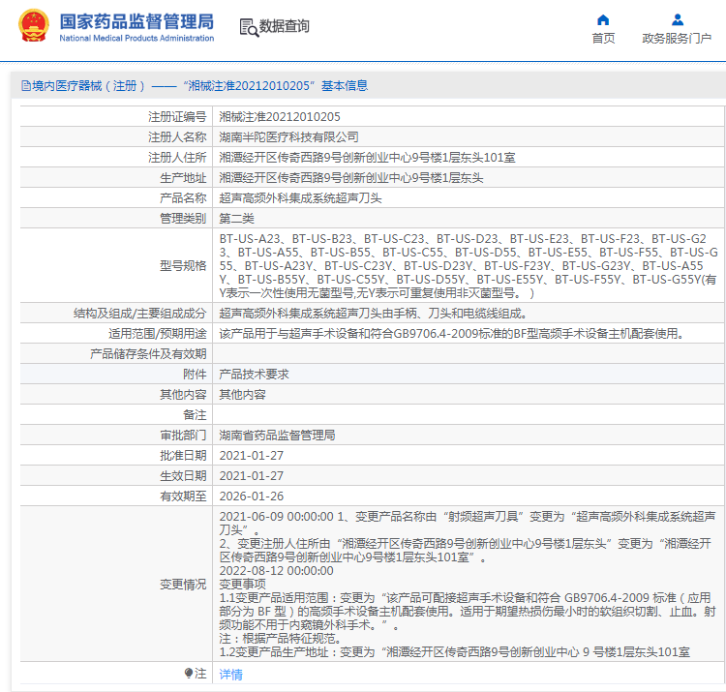Open the 产品技术要求 attachment
Image resolution: width=726 pixels, height=692 pixels.
pos(254,374)
